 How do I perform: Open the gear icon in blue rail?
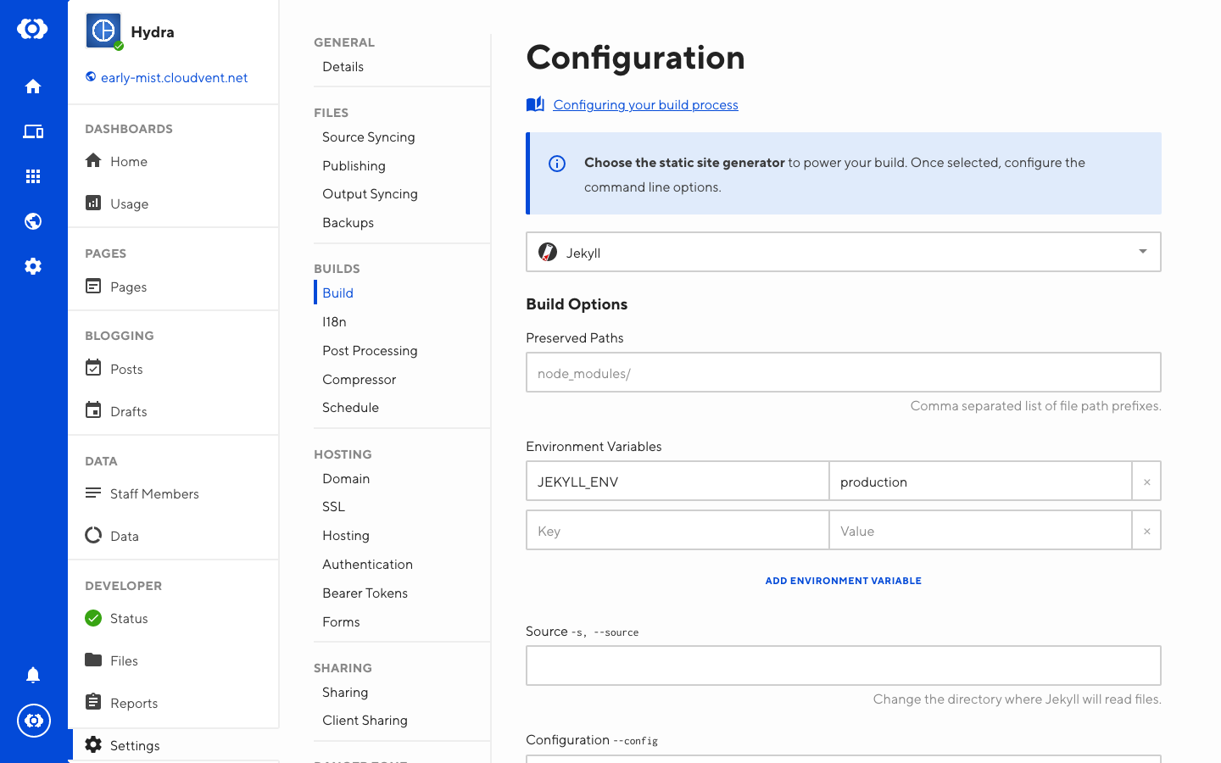pos(33,266)
